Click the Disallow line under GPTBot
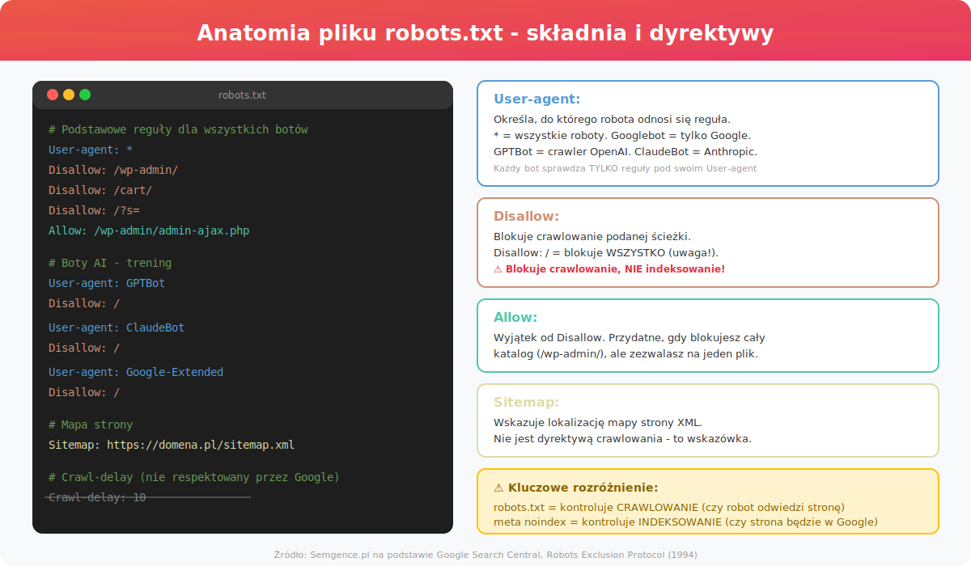This screenshot has height=566, width=971. pyautogui.click(x=84, y=303)
